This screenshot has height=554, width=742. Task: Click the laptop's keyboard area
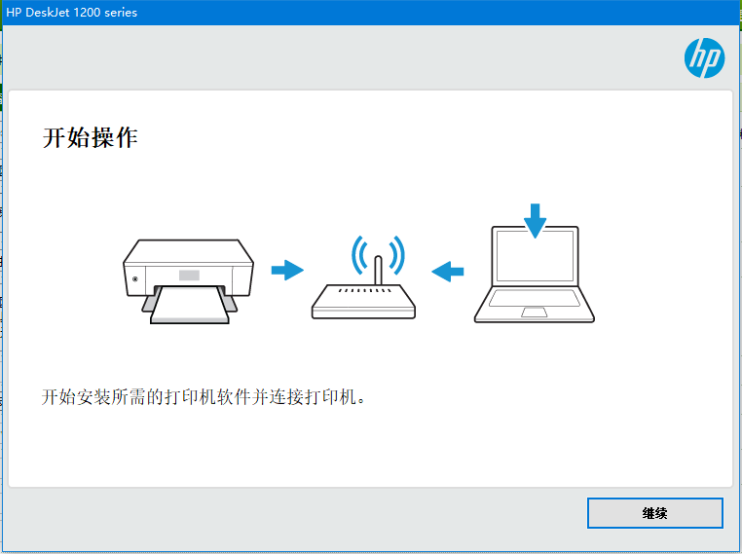click(x=535, y=298)
